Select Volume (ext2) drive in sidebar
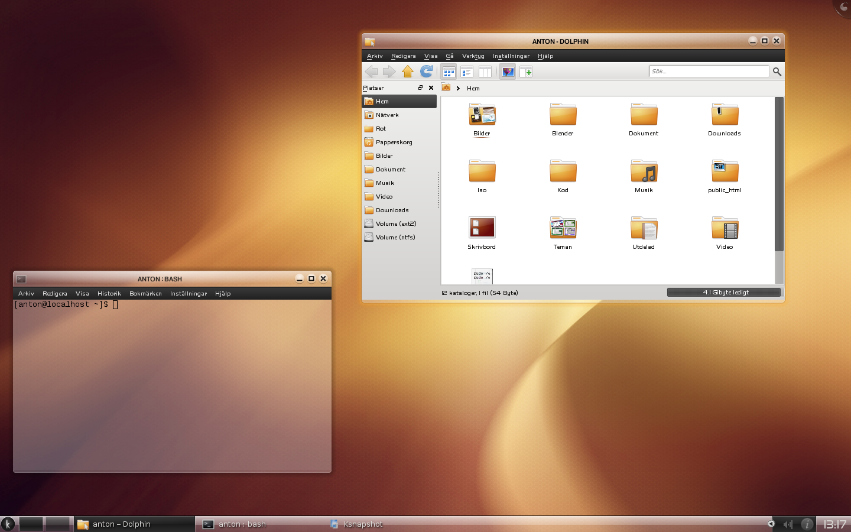 click(x=399, y=224)
